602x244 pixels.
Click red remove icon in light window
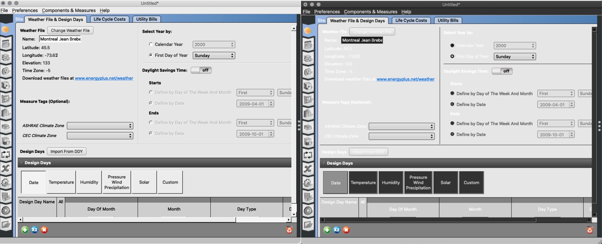coord(44,230)
